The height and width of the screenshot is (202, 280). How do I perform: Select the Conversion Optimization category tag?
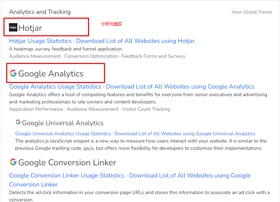click(x=91, y=56)
